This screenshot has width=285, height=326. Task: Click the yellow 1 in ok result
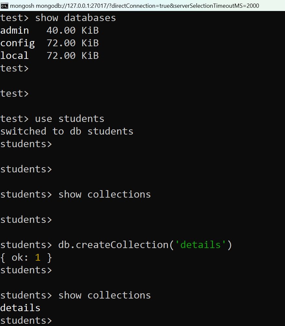(x=37, y=257)
